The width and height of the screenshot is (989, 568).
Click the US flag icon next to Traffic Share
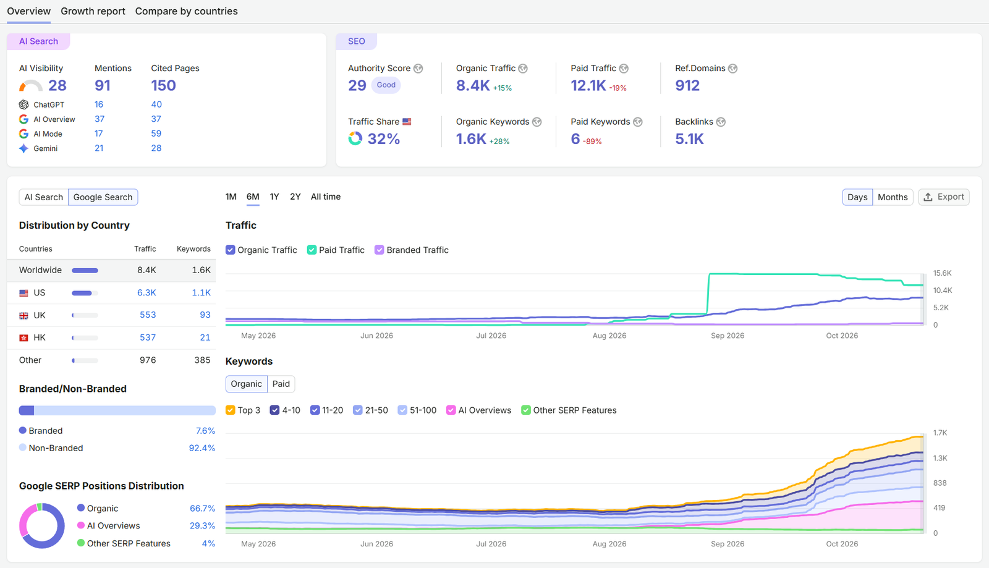tap(407, 122)
